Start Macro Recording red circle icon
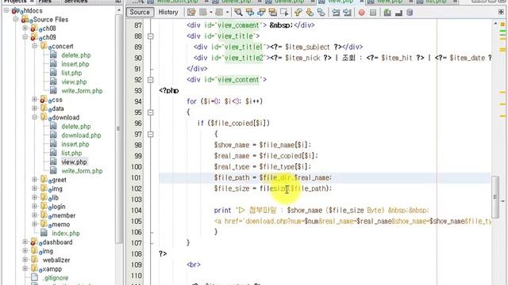Viewport: 508px width, 285px height. [x=362, y=13]
